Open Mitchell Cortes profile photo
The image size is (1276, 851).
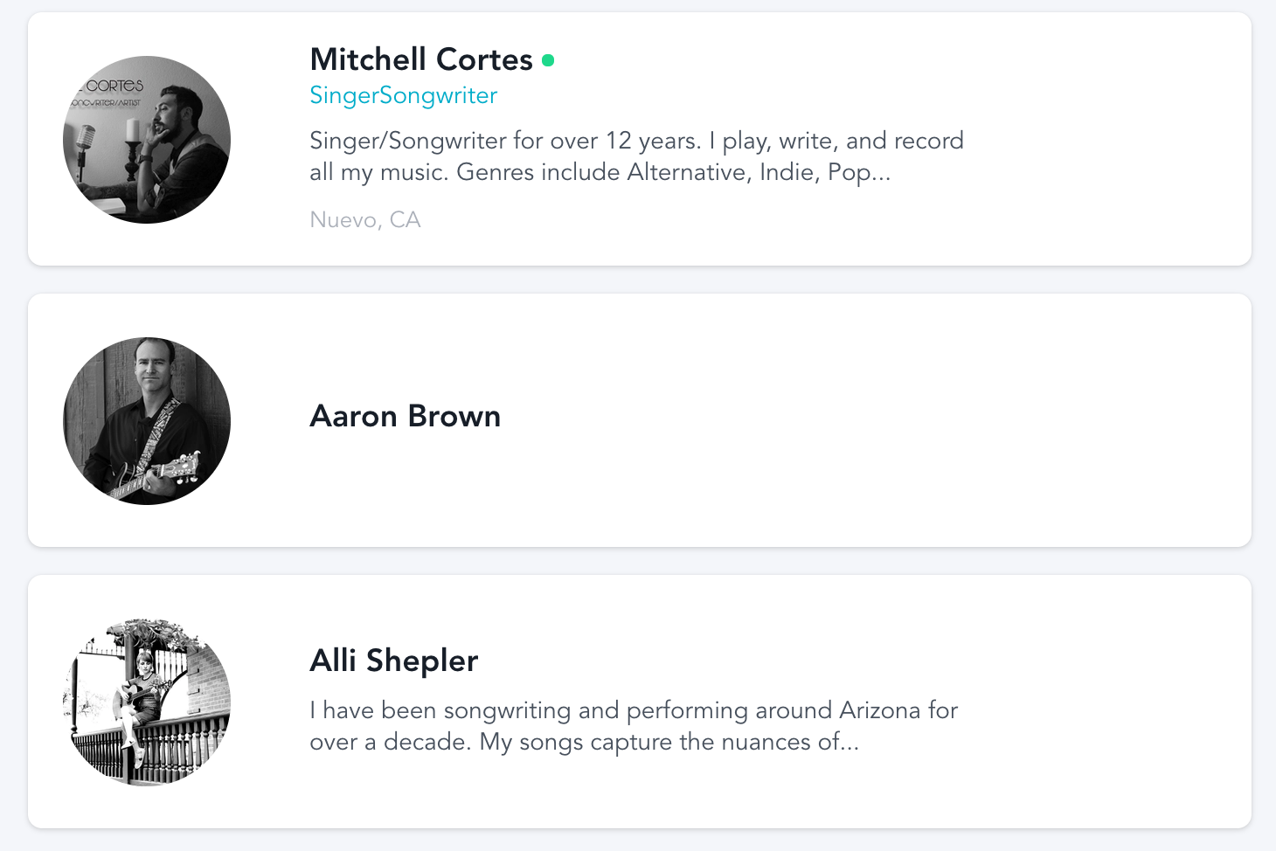pyautogui.click(x=147, y=140)
